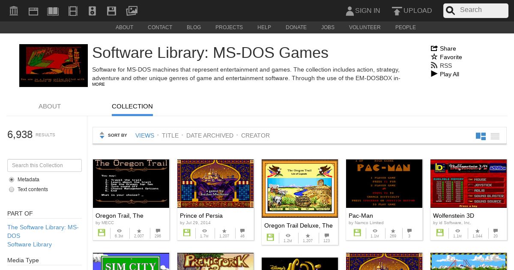
Task: Open the Web (Wayback) icon in top bar
Action: [33, 11]
